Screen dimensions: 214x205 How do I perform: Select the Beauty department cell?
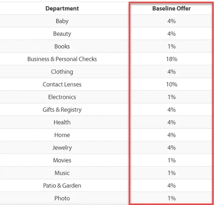pos(62,34)
